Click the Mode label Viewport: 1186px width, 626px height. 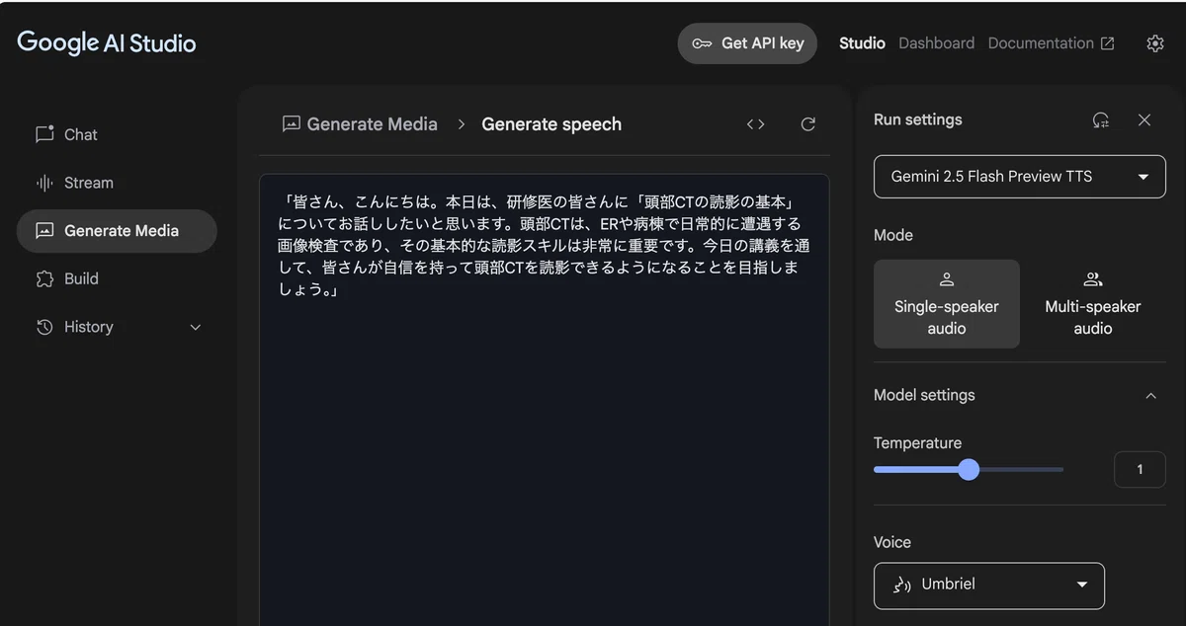click(893, 235)
